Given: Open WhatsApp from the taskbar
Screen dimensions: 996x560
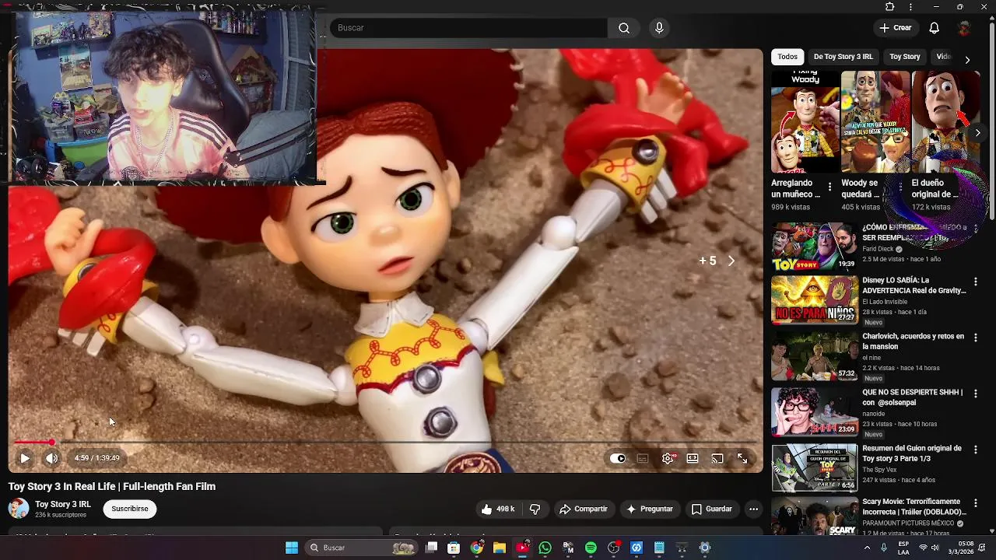Looking at the screenshot, I should pos(545,548).
